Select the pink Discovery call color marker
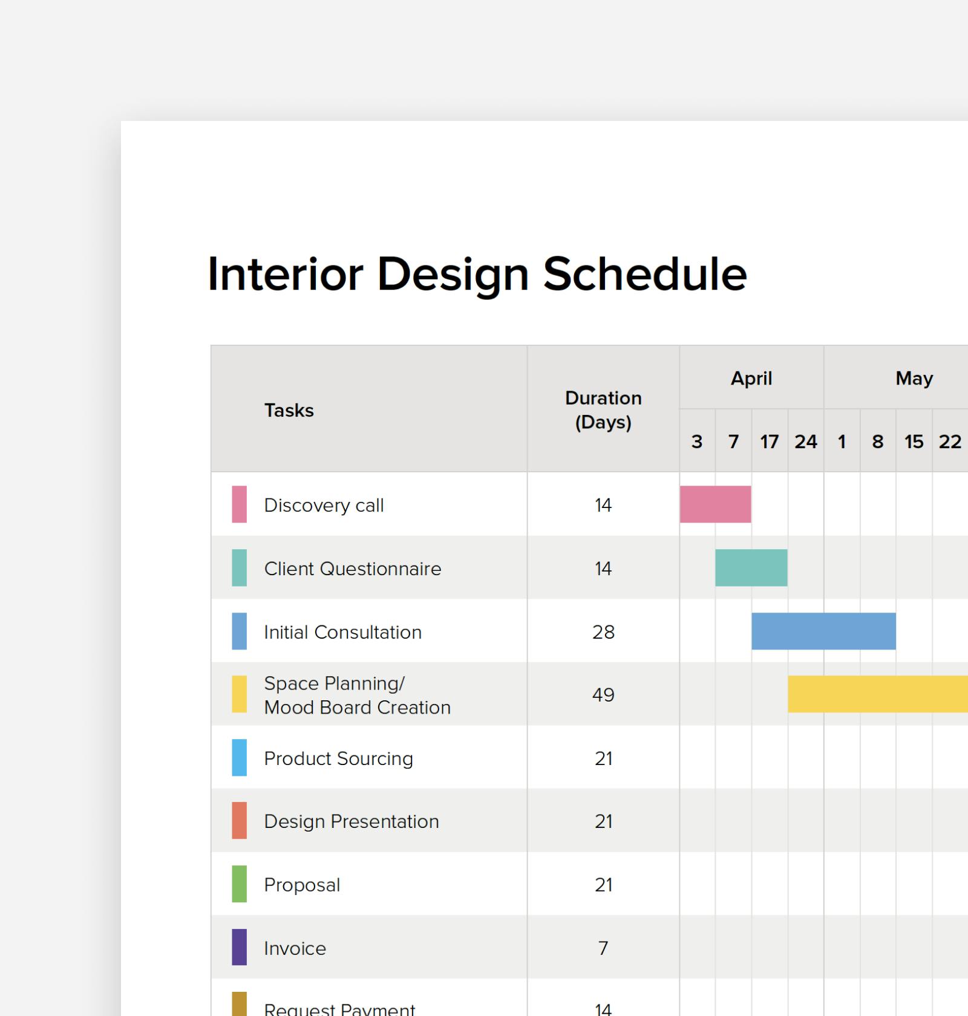The image size is (968, 1016). click(x=238, y=504)
